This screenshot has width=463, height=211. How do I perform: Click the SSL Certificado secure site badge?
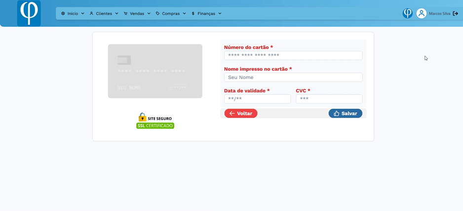point(155,121)
